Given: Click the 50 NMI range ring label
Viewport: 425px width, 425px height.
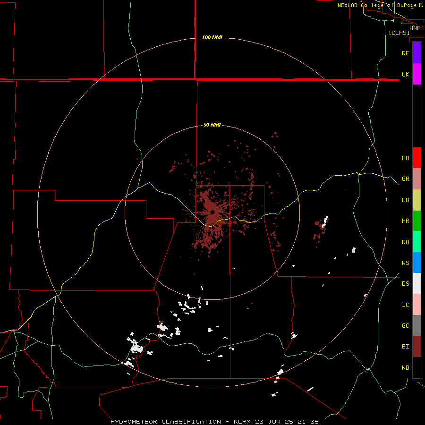Looking at the screenshot, I should point(212,125).
